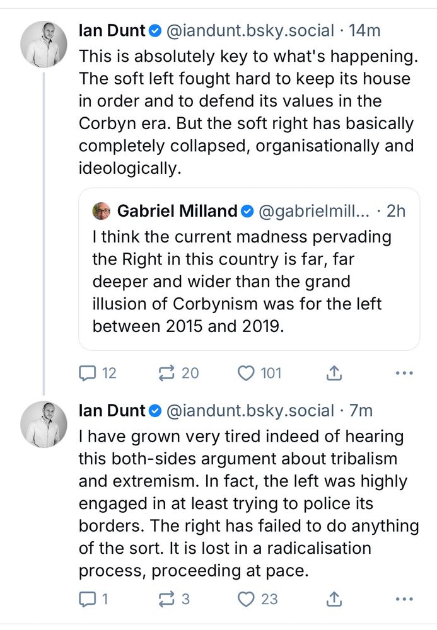This screenshot has height=630, width=437.
Task: Open the quoted post about Corbynism
Action: 248,282
